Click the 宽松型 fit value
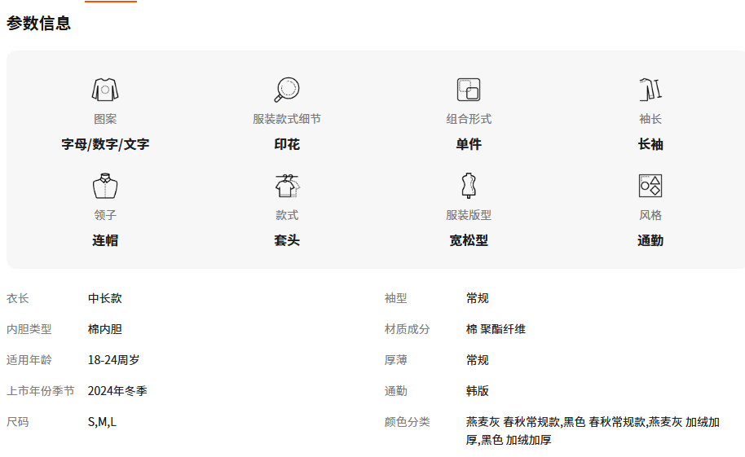This screenshot has height=457, width=745. coord(469,240)
